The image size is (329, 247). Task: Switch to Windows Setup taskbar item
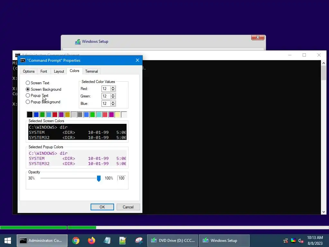[224, 241]
